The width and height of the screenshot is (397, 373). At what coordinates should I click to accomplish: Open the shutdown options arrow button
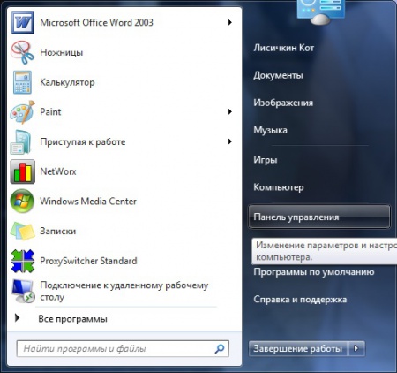coord(356,348)
